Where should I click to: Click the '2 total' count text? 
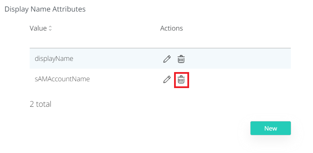point(40,104)
